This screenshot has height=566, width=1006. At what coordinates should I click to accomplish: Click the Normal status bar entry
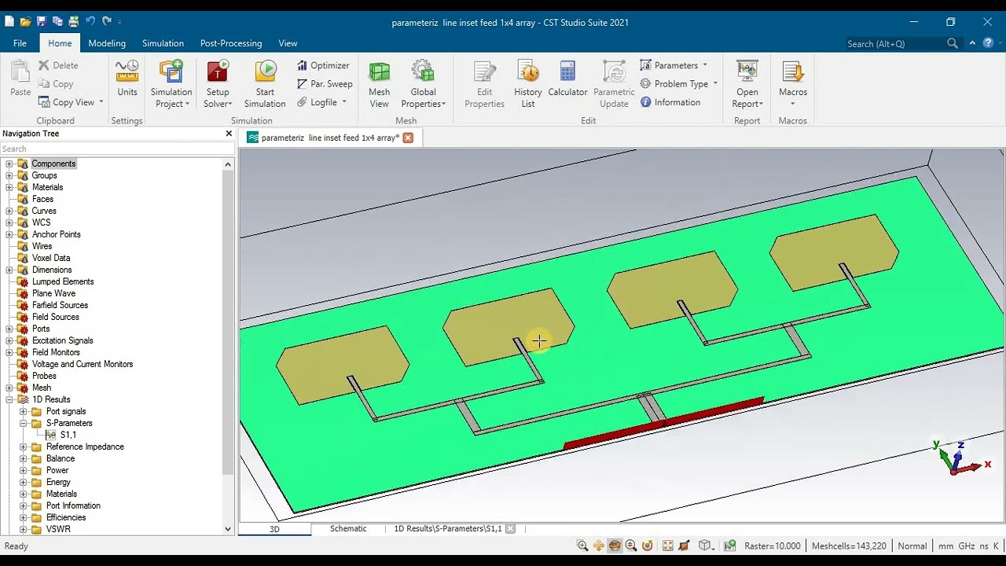(x=912, y=546)
